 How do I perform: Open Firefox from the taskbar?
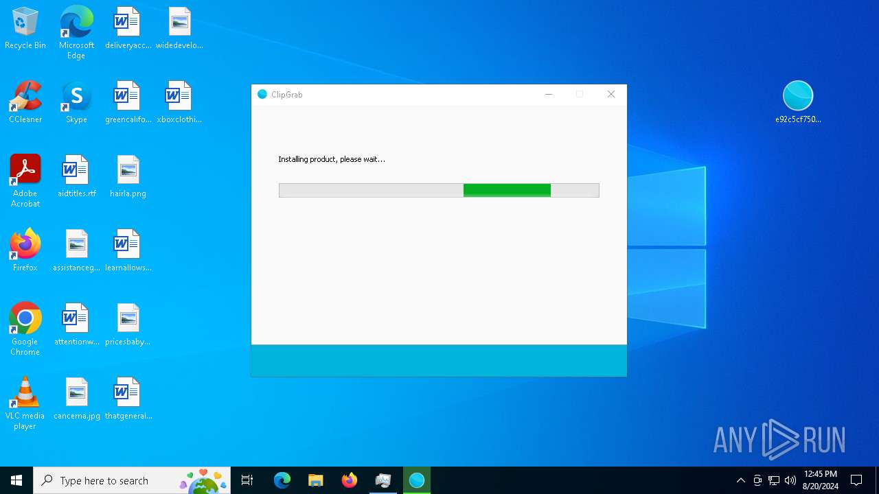click(x=350, y=480)
